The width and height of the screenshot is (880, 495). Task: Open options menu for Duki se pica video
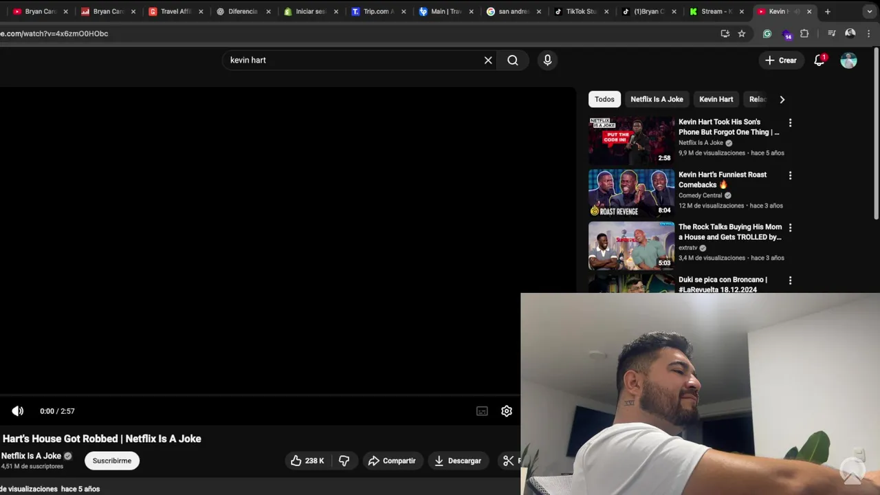(790, 280)
